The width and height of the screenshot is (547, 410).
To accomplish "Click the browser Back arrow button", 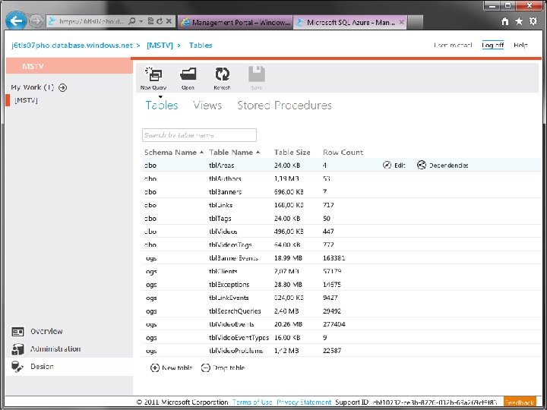I will [16, 21].
